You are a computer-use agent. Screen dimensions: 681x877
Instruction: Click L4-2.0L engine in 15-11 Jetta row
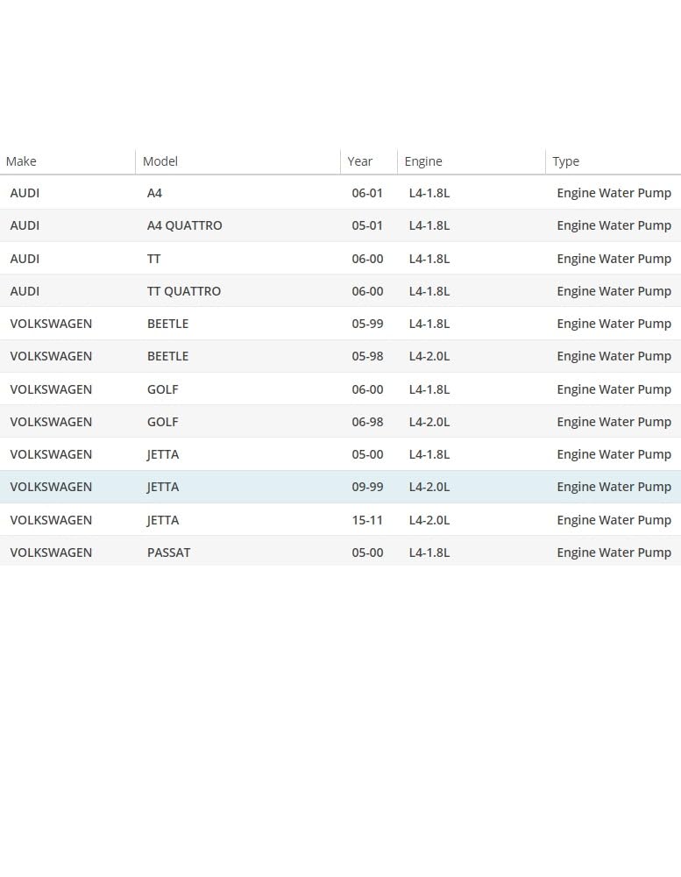point(429,519)
